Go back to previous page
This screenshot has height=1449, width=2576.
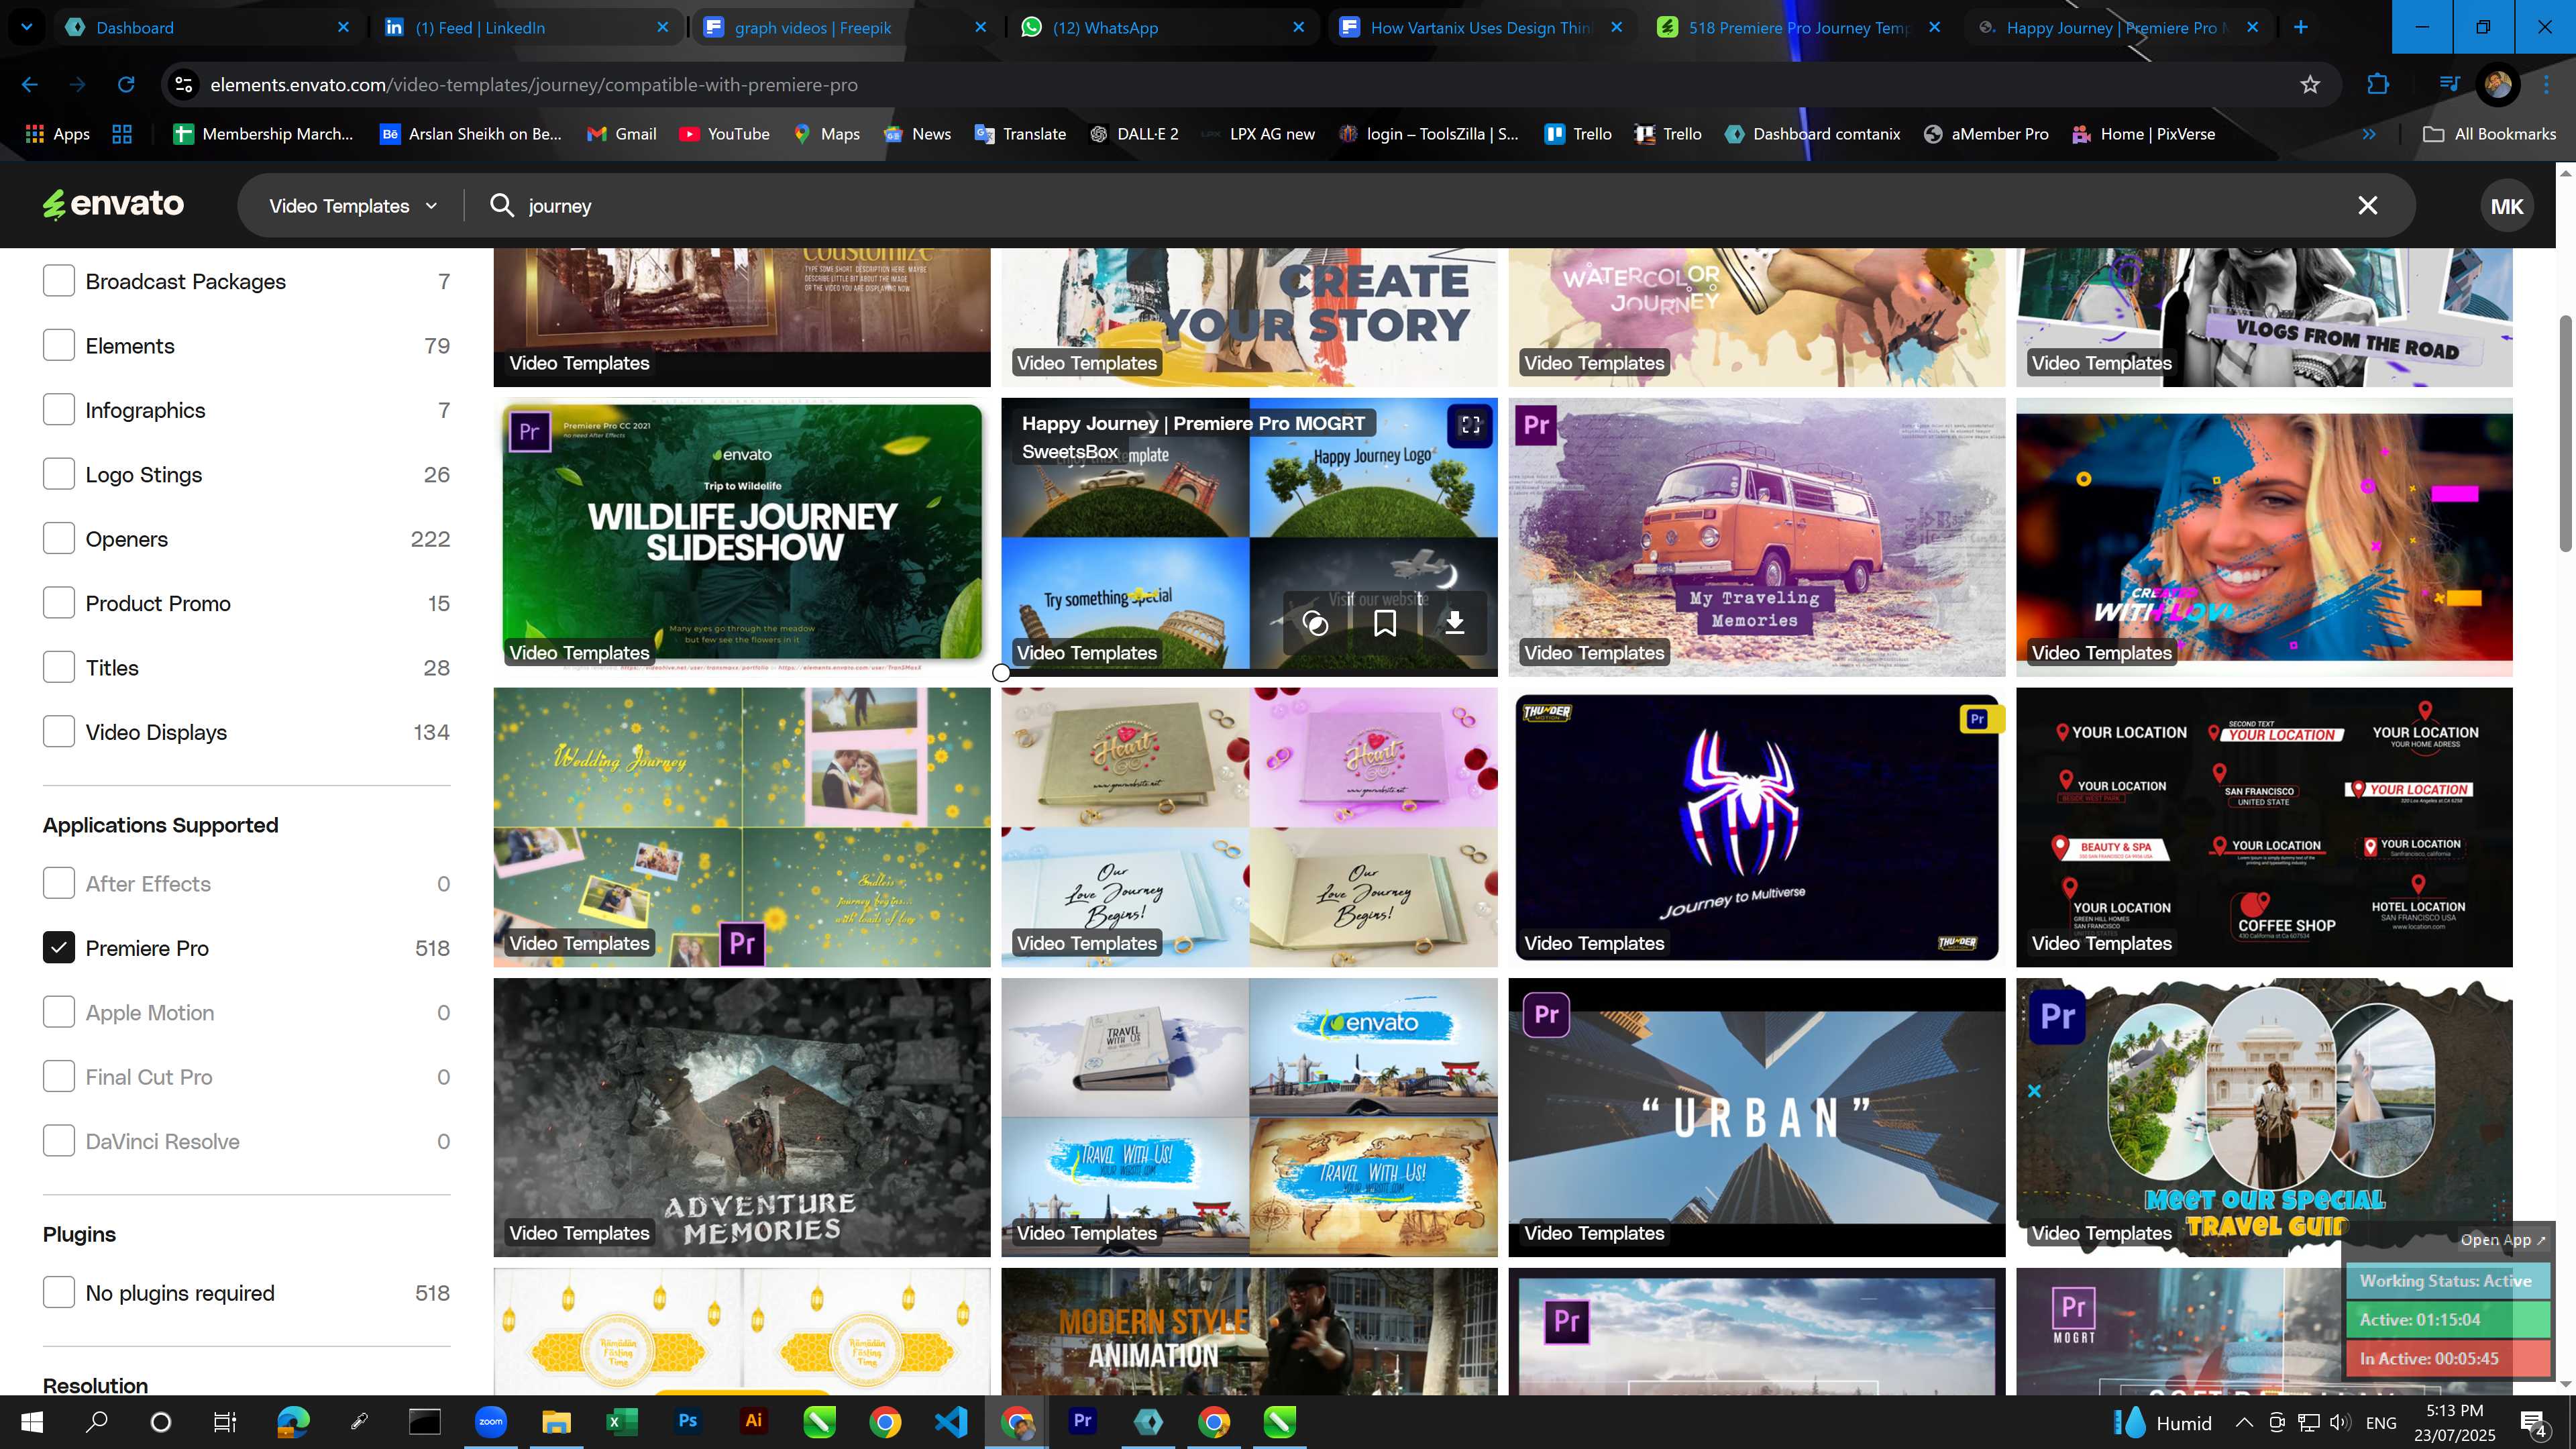[30, 85]
